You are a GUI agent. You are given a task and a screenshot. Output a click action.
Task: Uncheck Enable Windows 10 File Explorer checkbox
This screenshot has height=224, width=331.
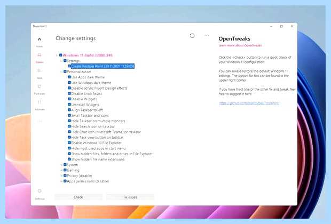(x=69, y=143)
